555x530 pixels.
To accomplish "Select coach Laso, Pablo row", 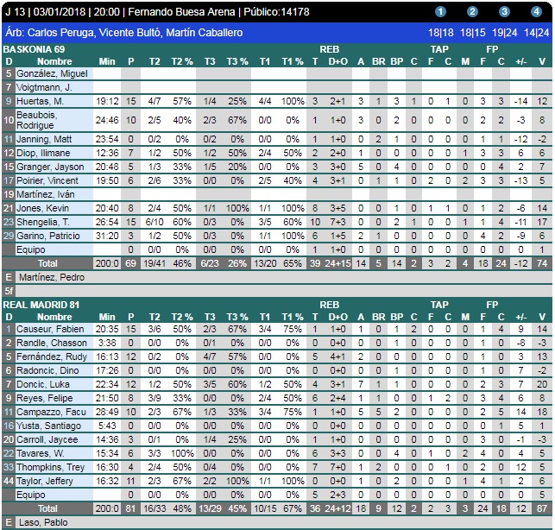I will (x=39, y=522).
